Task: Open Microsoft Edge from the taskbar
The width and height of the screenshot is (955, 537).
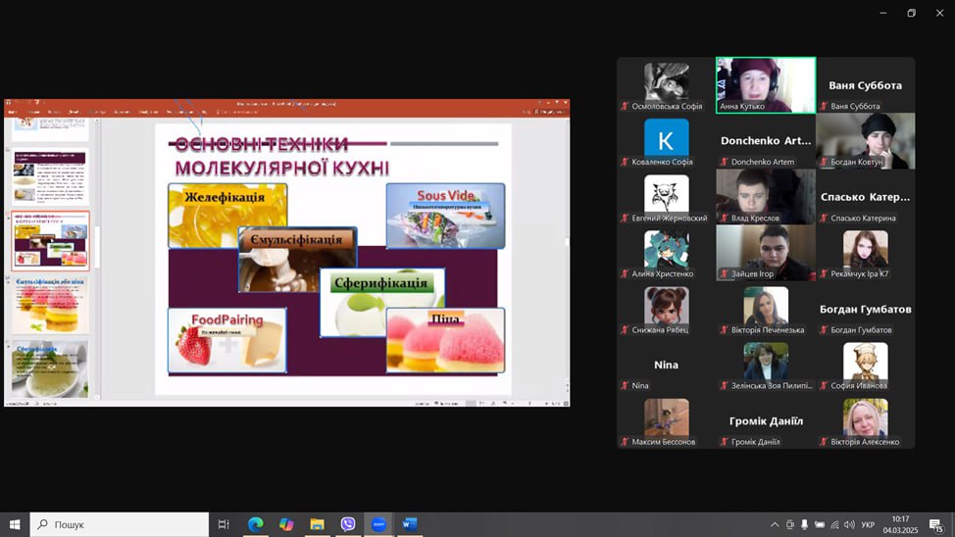Action: [x=255, y=524]
